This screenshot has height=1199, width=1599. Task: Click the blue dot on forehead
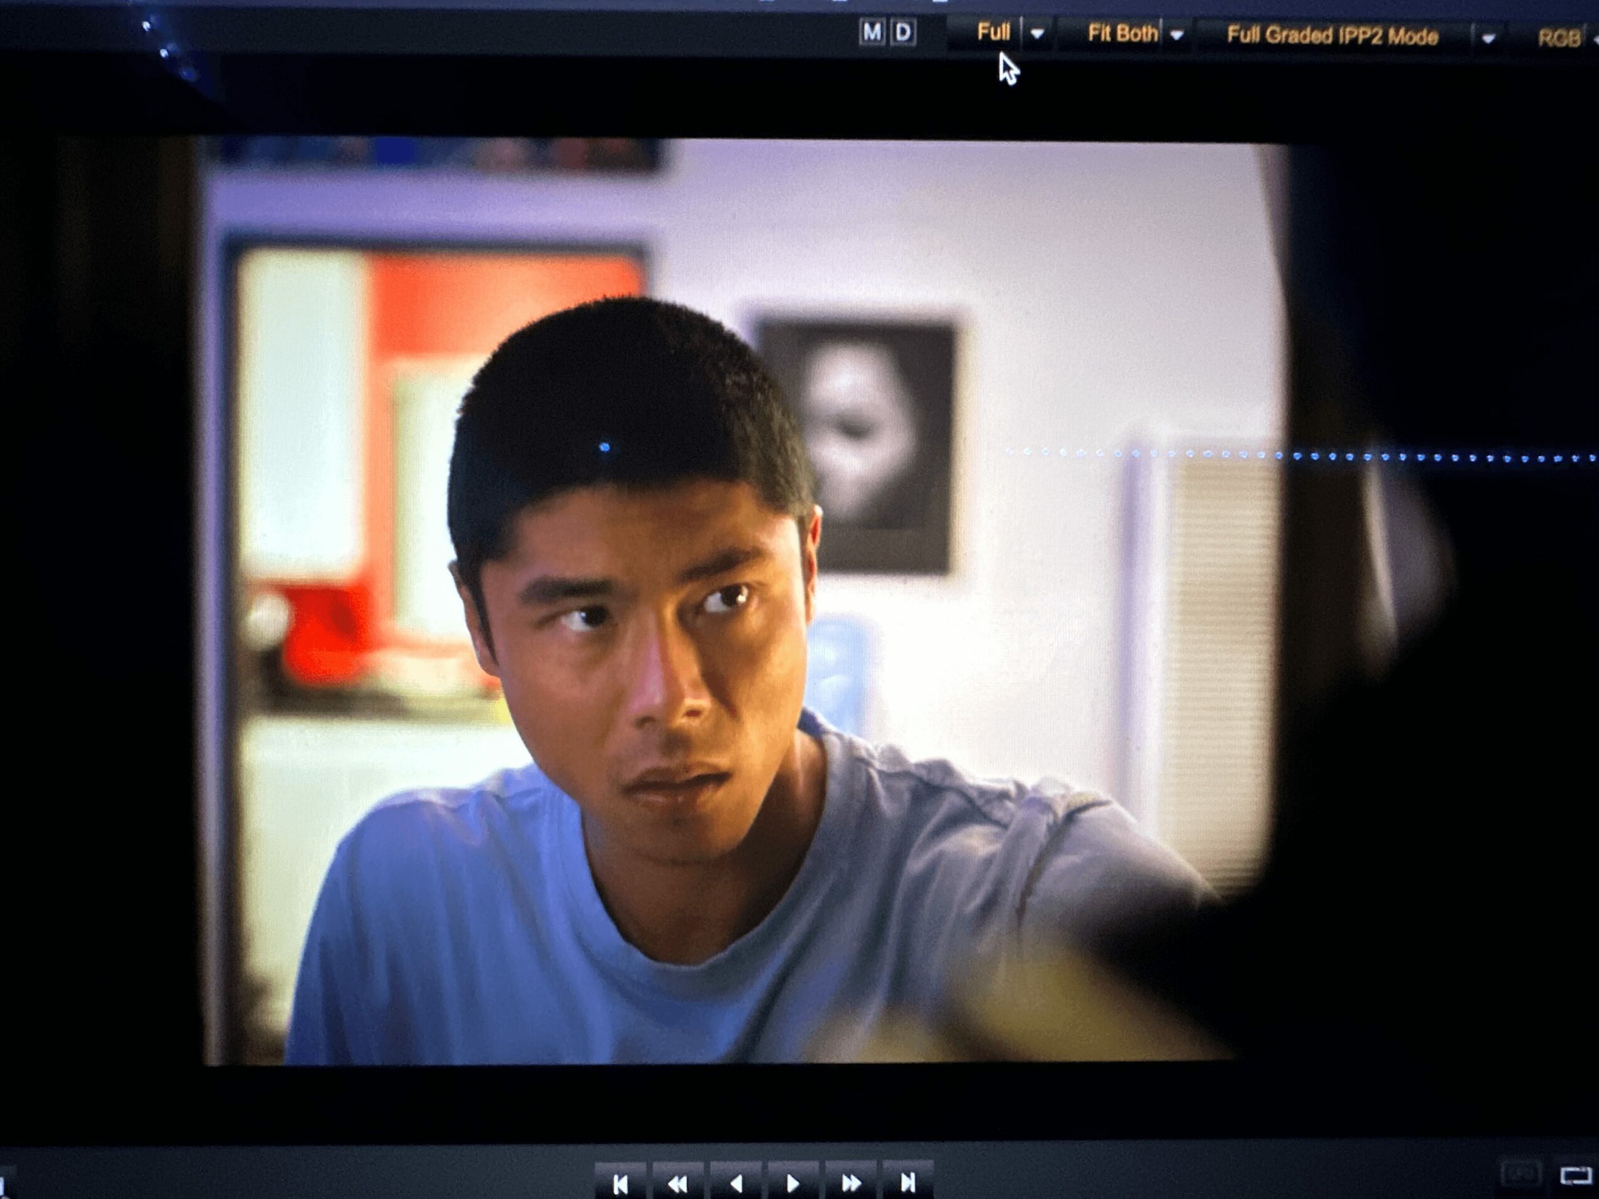pyautogui.click(x=604, y=448)
